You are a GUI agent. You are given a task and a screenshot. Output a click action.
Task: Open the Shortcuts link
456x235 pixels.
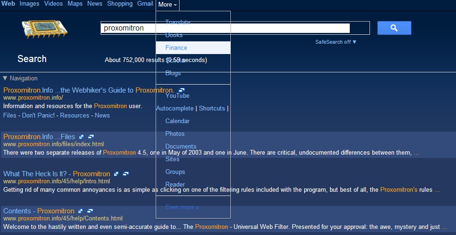212,108
